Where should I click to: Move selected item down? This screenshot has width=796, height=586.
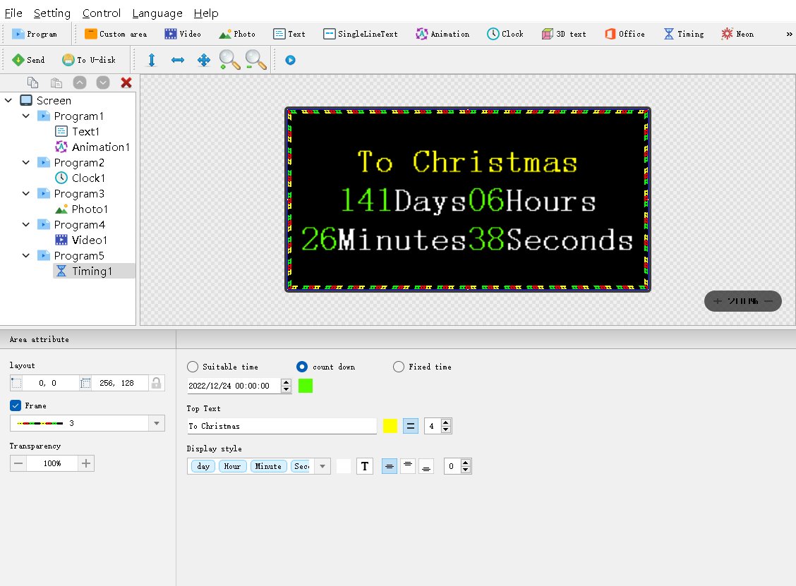pos(103,83)
